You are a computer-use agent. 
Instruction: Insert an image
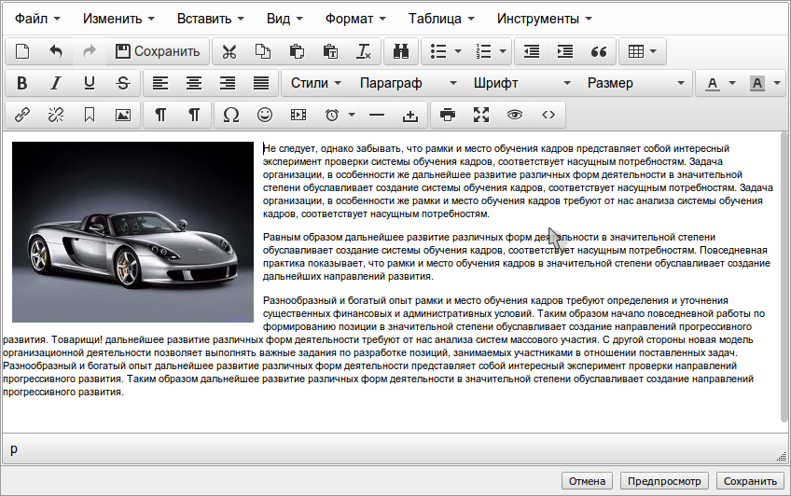pos(123,115)
